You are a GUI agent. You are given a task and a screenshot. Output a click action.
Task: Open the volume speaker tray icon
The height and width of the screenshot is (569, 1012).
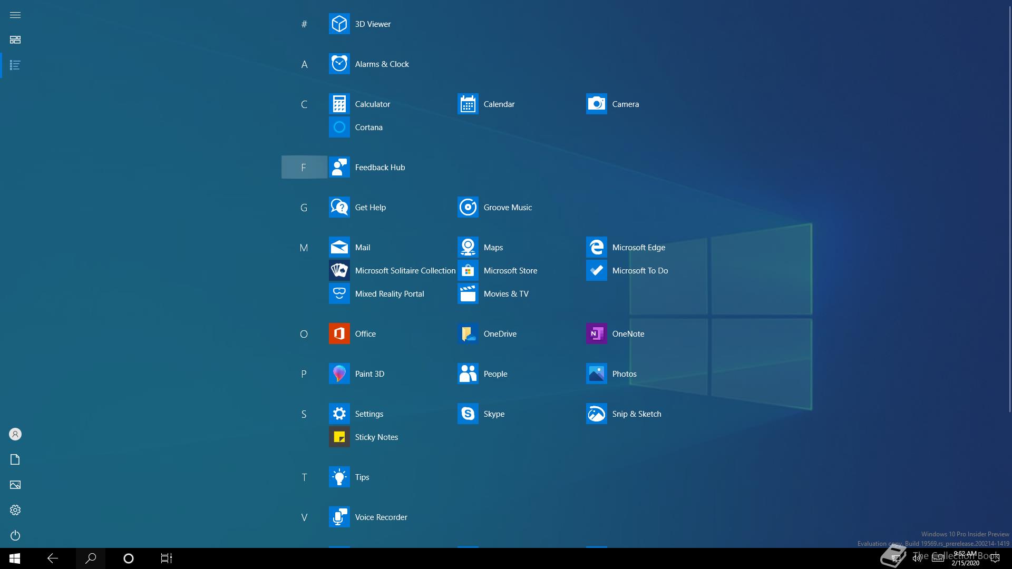pyautogui.click(x=917, y=558)
